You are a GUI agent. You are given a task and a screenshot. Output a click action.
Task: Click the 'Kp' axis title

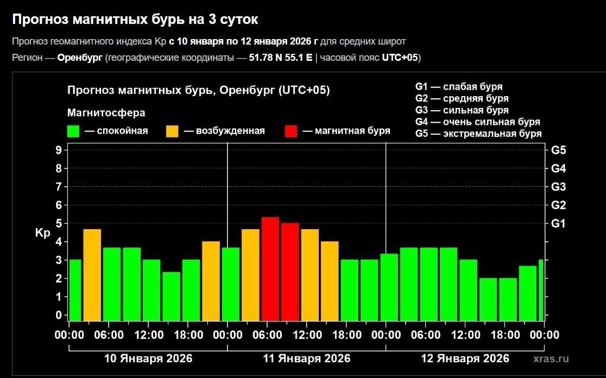pyautogui.click(x=42, y=233)
